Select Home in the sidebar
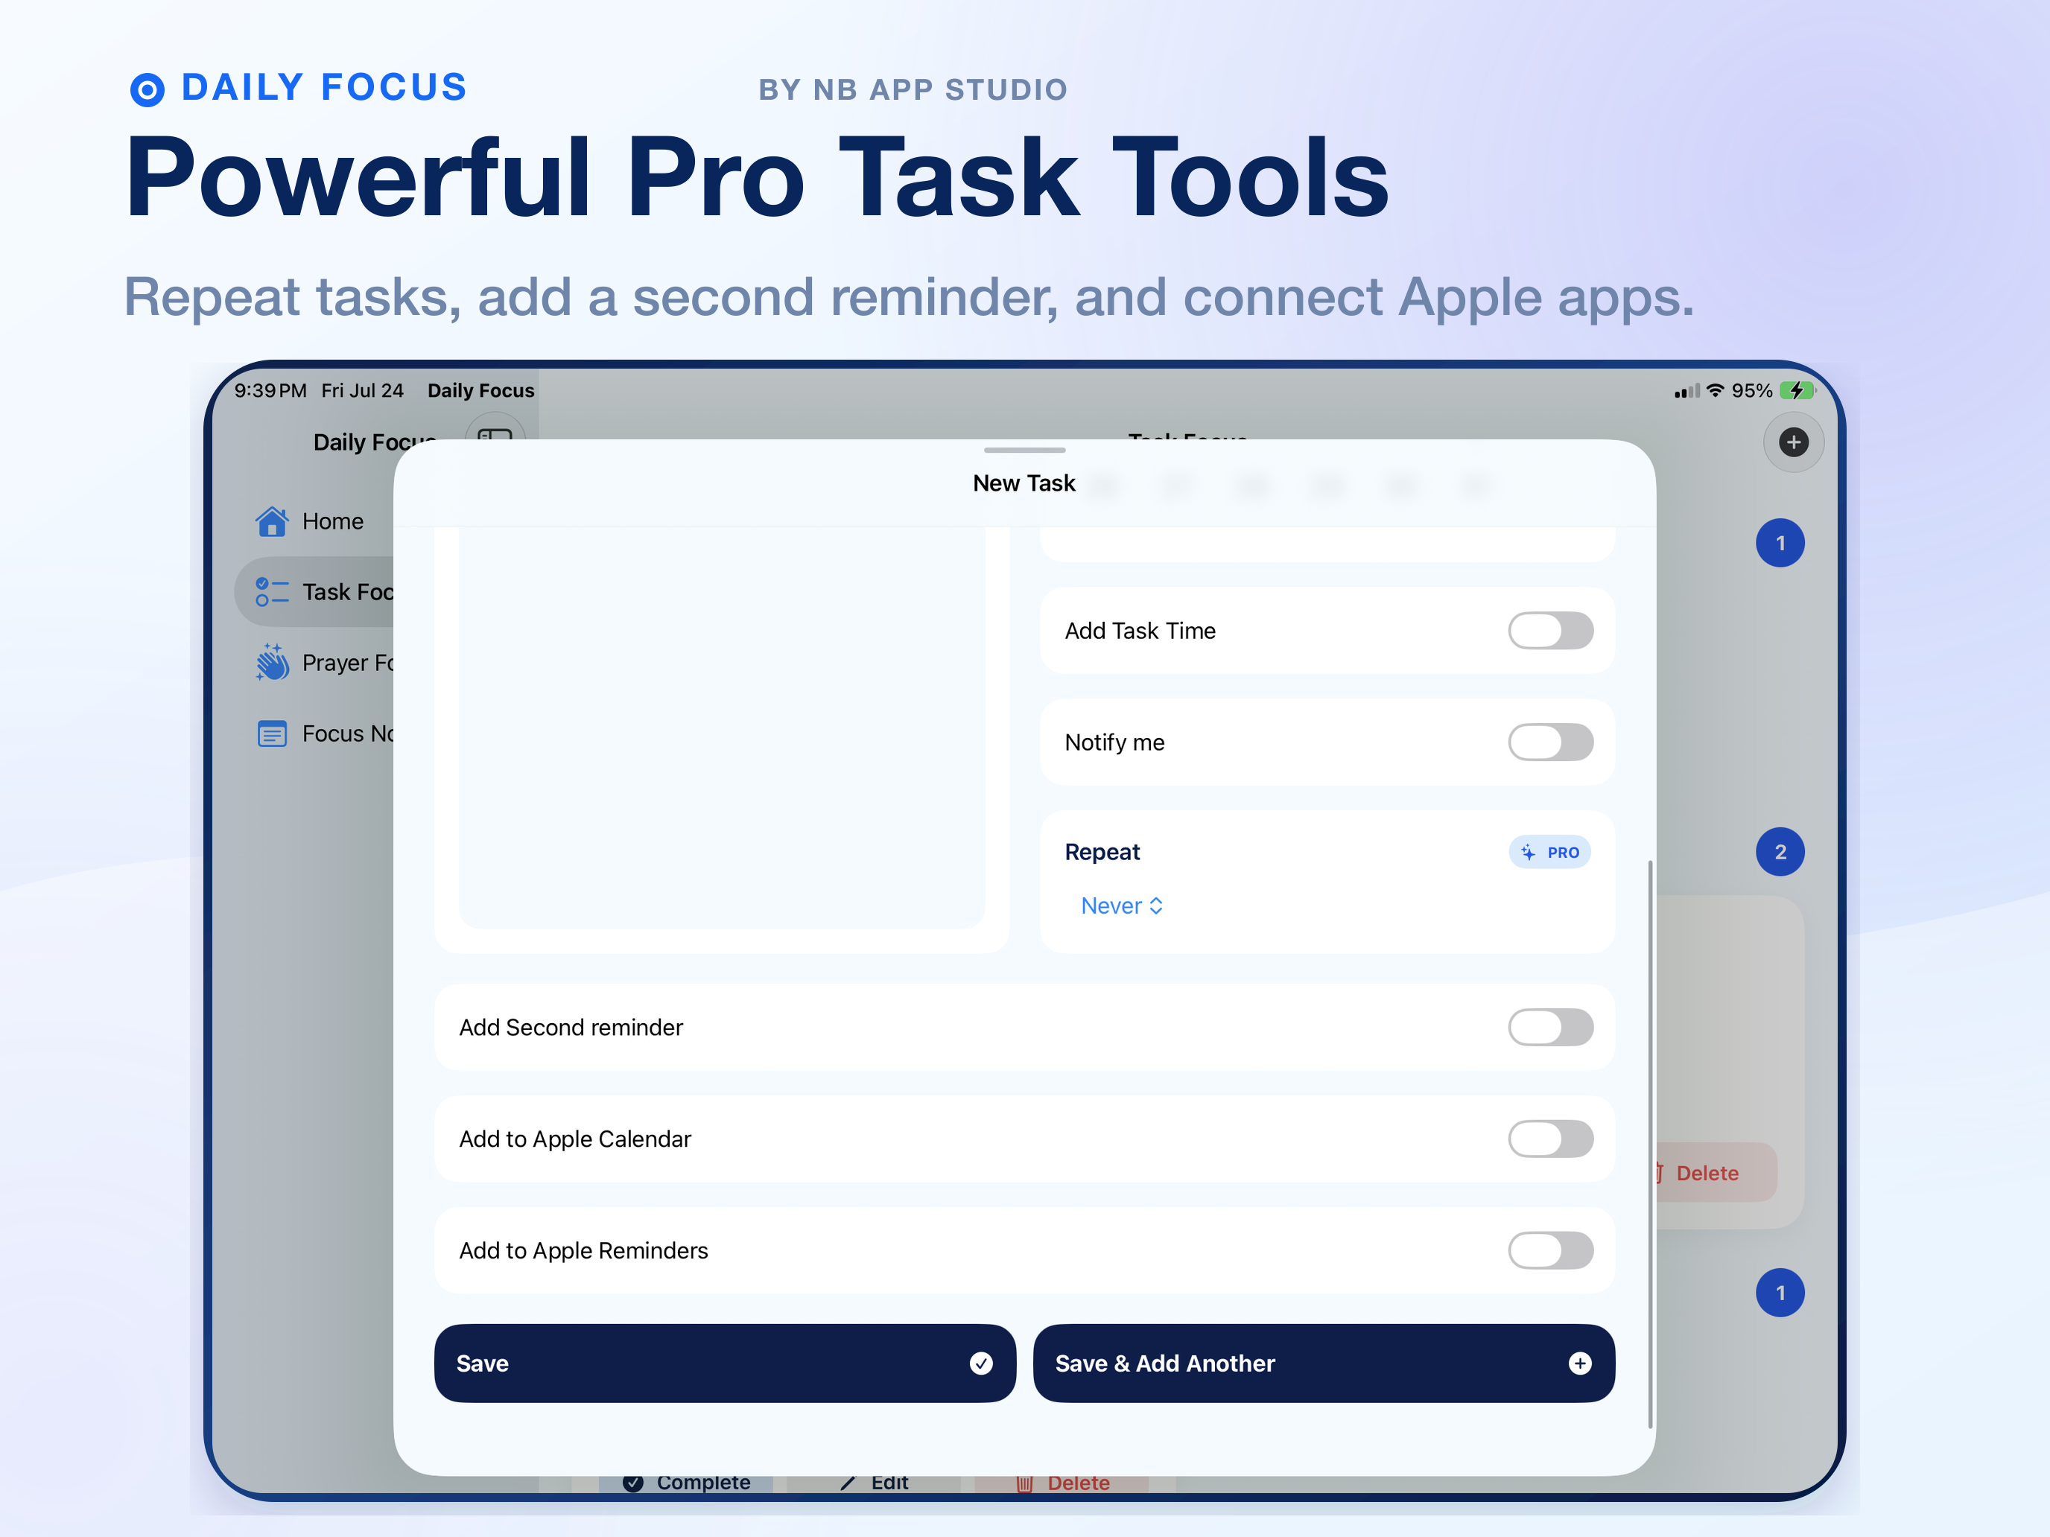The image size is (2050, 1537). click(315, 521)
